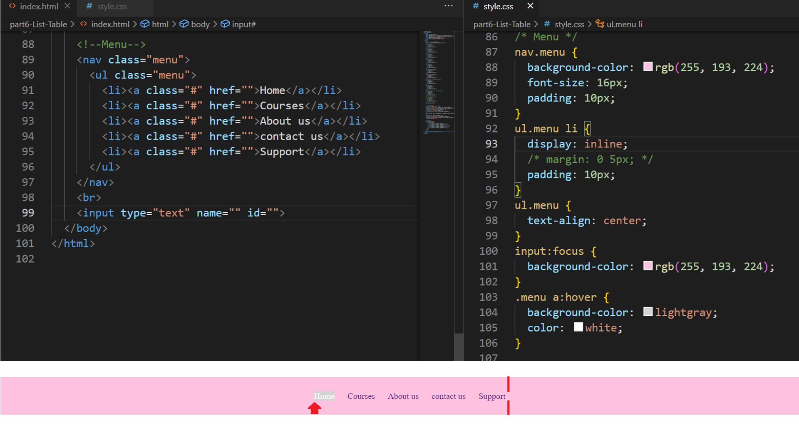Viewport: 799px width, 425px height.
Task: Click the '</html>' closing tag line
Action: 73,243
